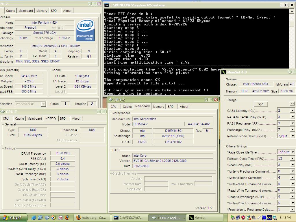The width and height of the screenshot is (296, 222).
Task: Open the Page Close Idle Timer dropdown
Action: tap(293, 152)
